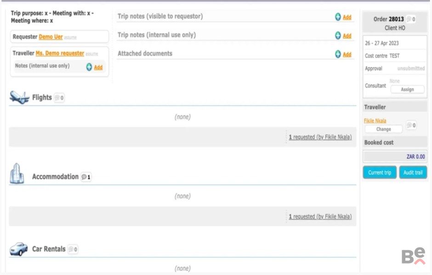This screenshot has height=275, width=432.
Task: Switch to the Current trip view
Action: point(380,172)
